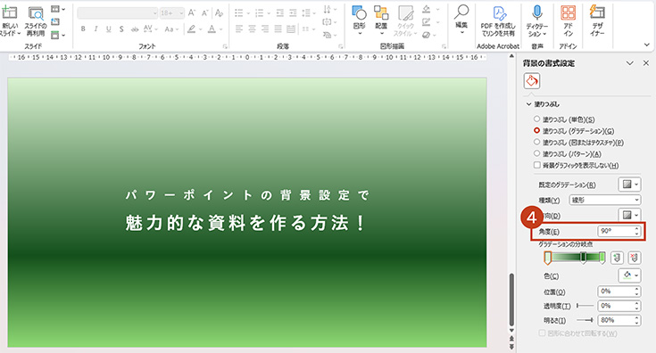
Task: Click the text highlight color pen icon
Action: click(x=191, y=29)
